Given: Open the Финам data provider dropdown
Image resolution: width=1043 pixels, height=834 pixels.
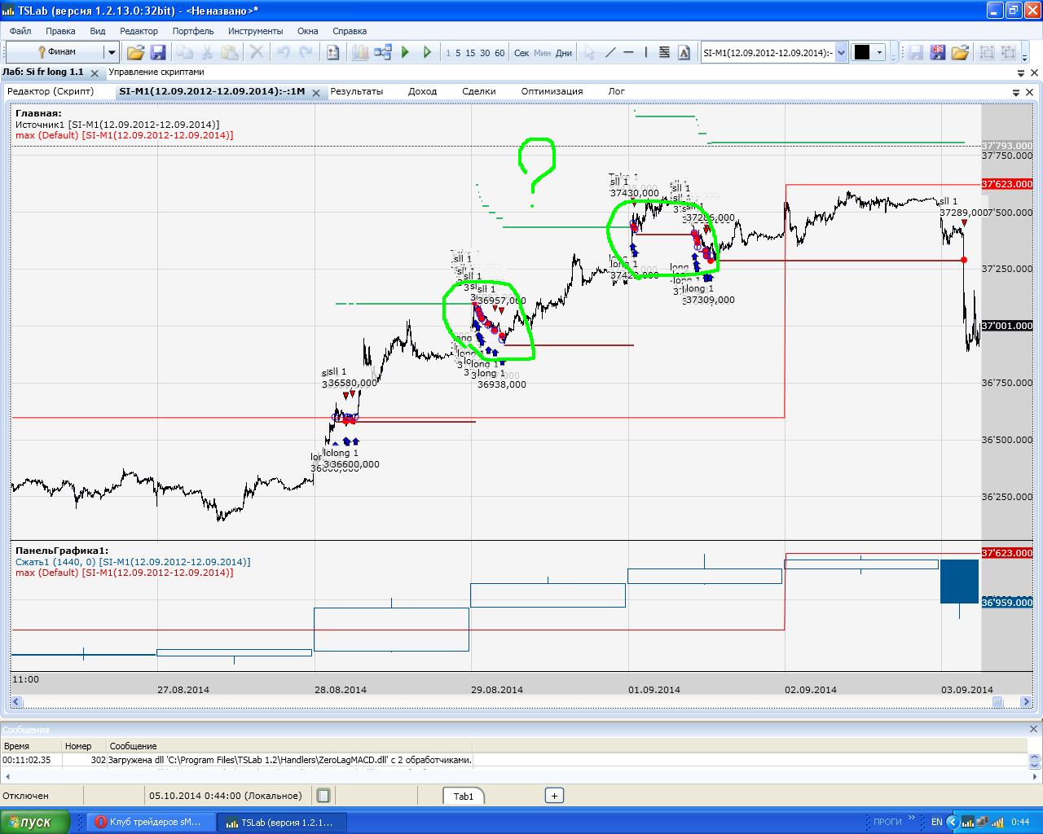Looking at the screenshot, I should 112,52.
